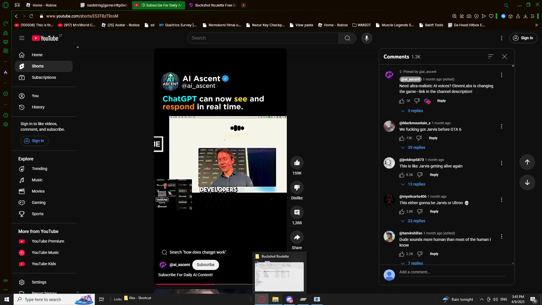The image size is (542, 305).
Task: Reply to @blackmountain_x comment
Action: [x=433, y=138]
